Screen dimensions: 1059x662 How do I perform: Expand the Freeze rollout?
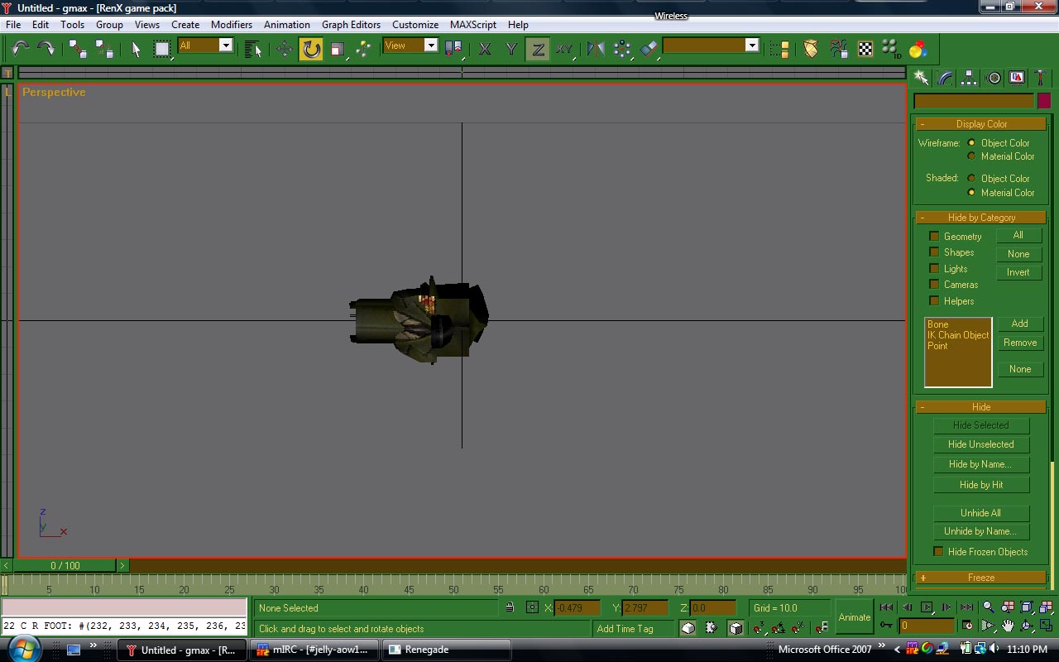click(980, 578)
